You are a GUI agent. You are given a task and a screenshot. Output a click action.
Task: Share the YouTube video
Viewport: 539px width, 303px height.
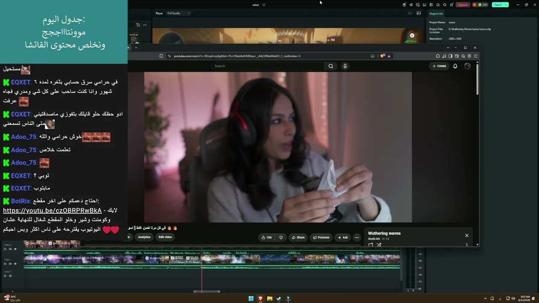(x=298, y=237)
